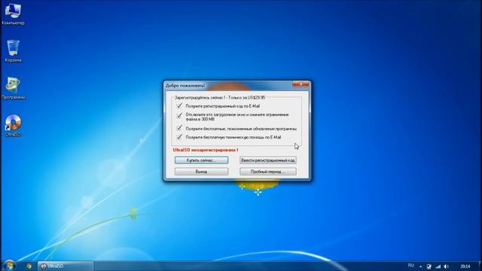Click the text Получите регистрационный код по E-Mail
Image resolution: width=482 pixels, height=271 pixels.
[223, 106]
